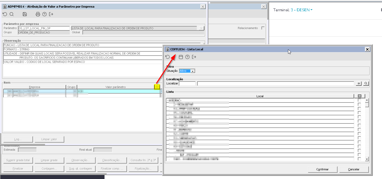Click the Grupo column header in Item grid

71,87
